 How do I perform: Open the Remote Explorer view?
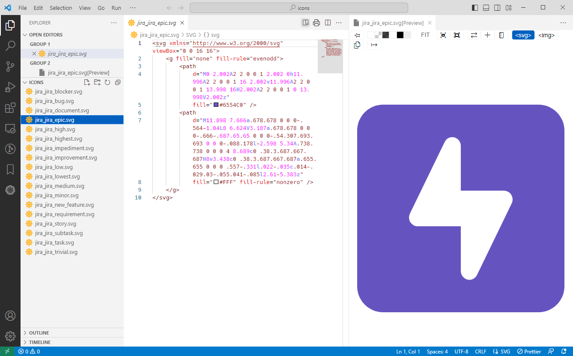tap(10, 128)
